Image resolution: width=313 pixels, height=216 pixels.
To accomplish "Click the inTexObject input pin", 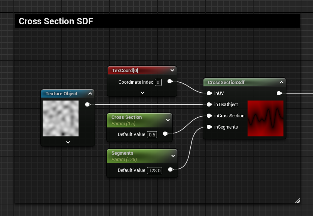I will (x=209, y=105).
